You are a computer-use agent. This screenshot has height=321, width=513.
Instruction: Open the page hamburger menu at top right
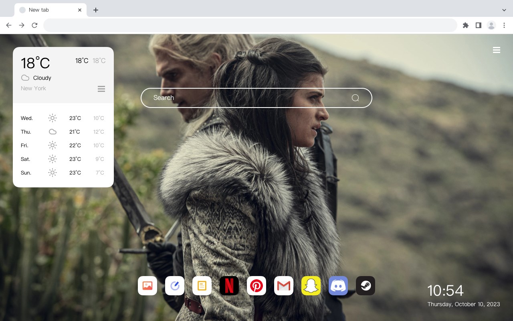tap(497, 50)
